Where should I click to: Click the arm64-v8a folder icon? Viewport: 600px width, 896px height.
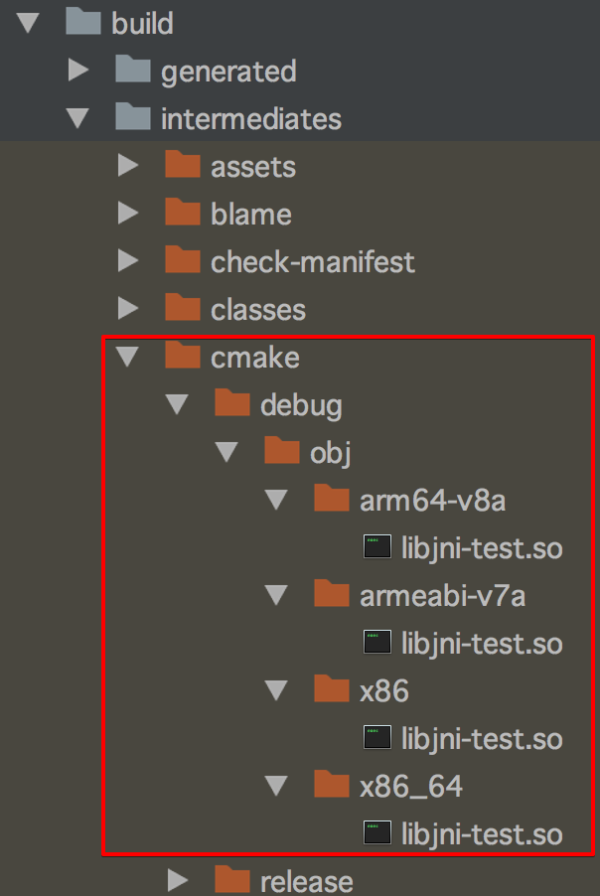pos(332,499)
